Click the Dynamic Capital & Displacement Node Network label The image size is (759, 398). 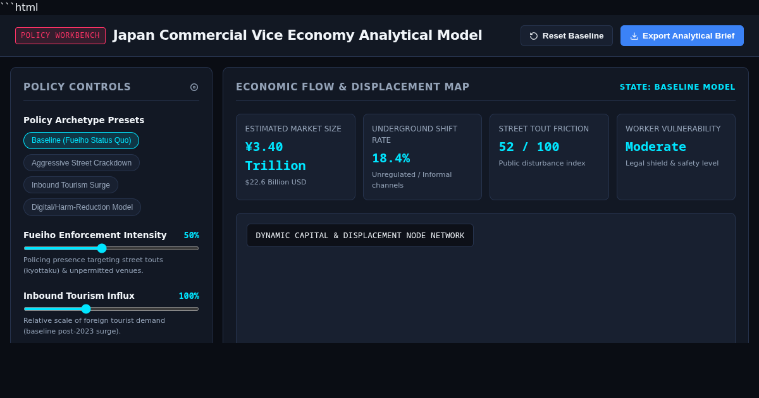pos(360,236)
